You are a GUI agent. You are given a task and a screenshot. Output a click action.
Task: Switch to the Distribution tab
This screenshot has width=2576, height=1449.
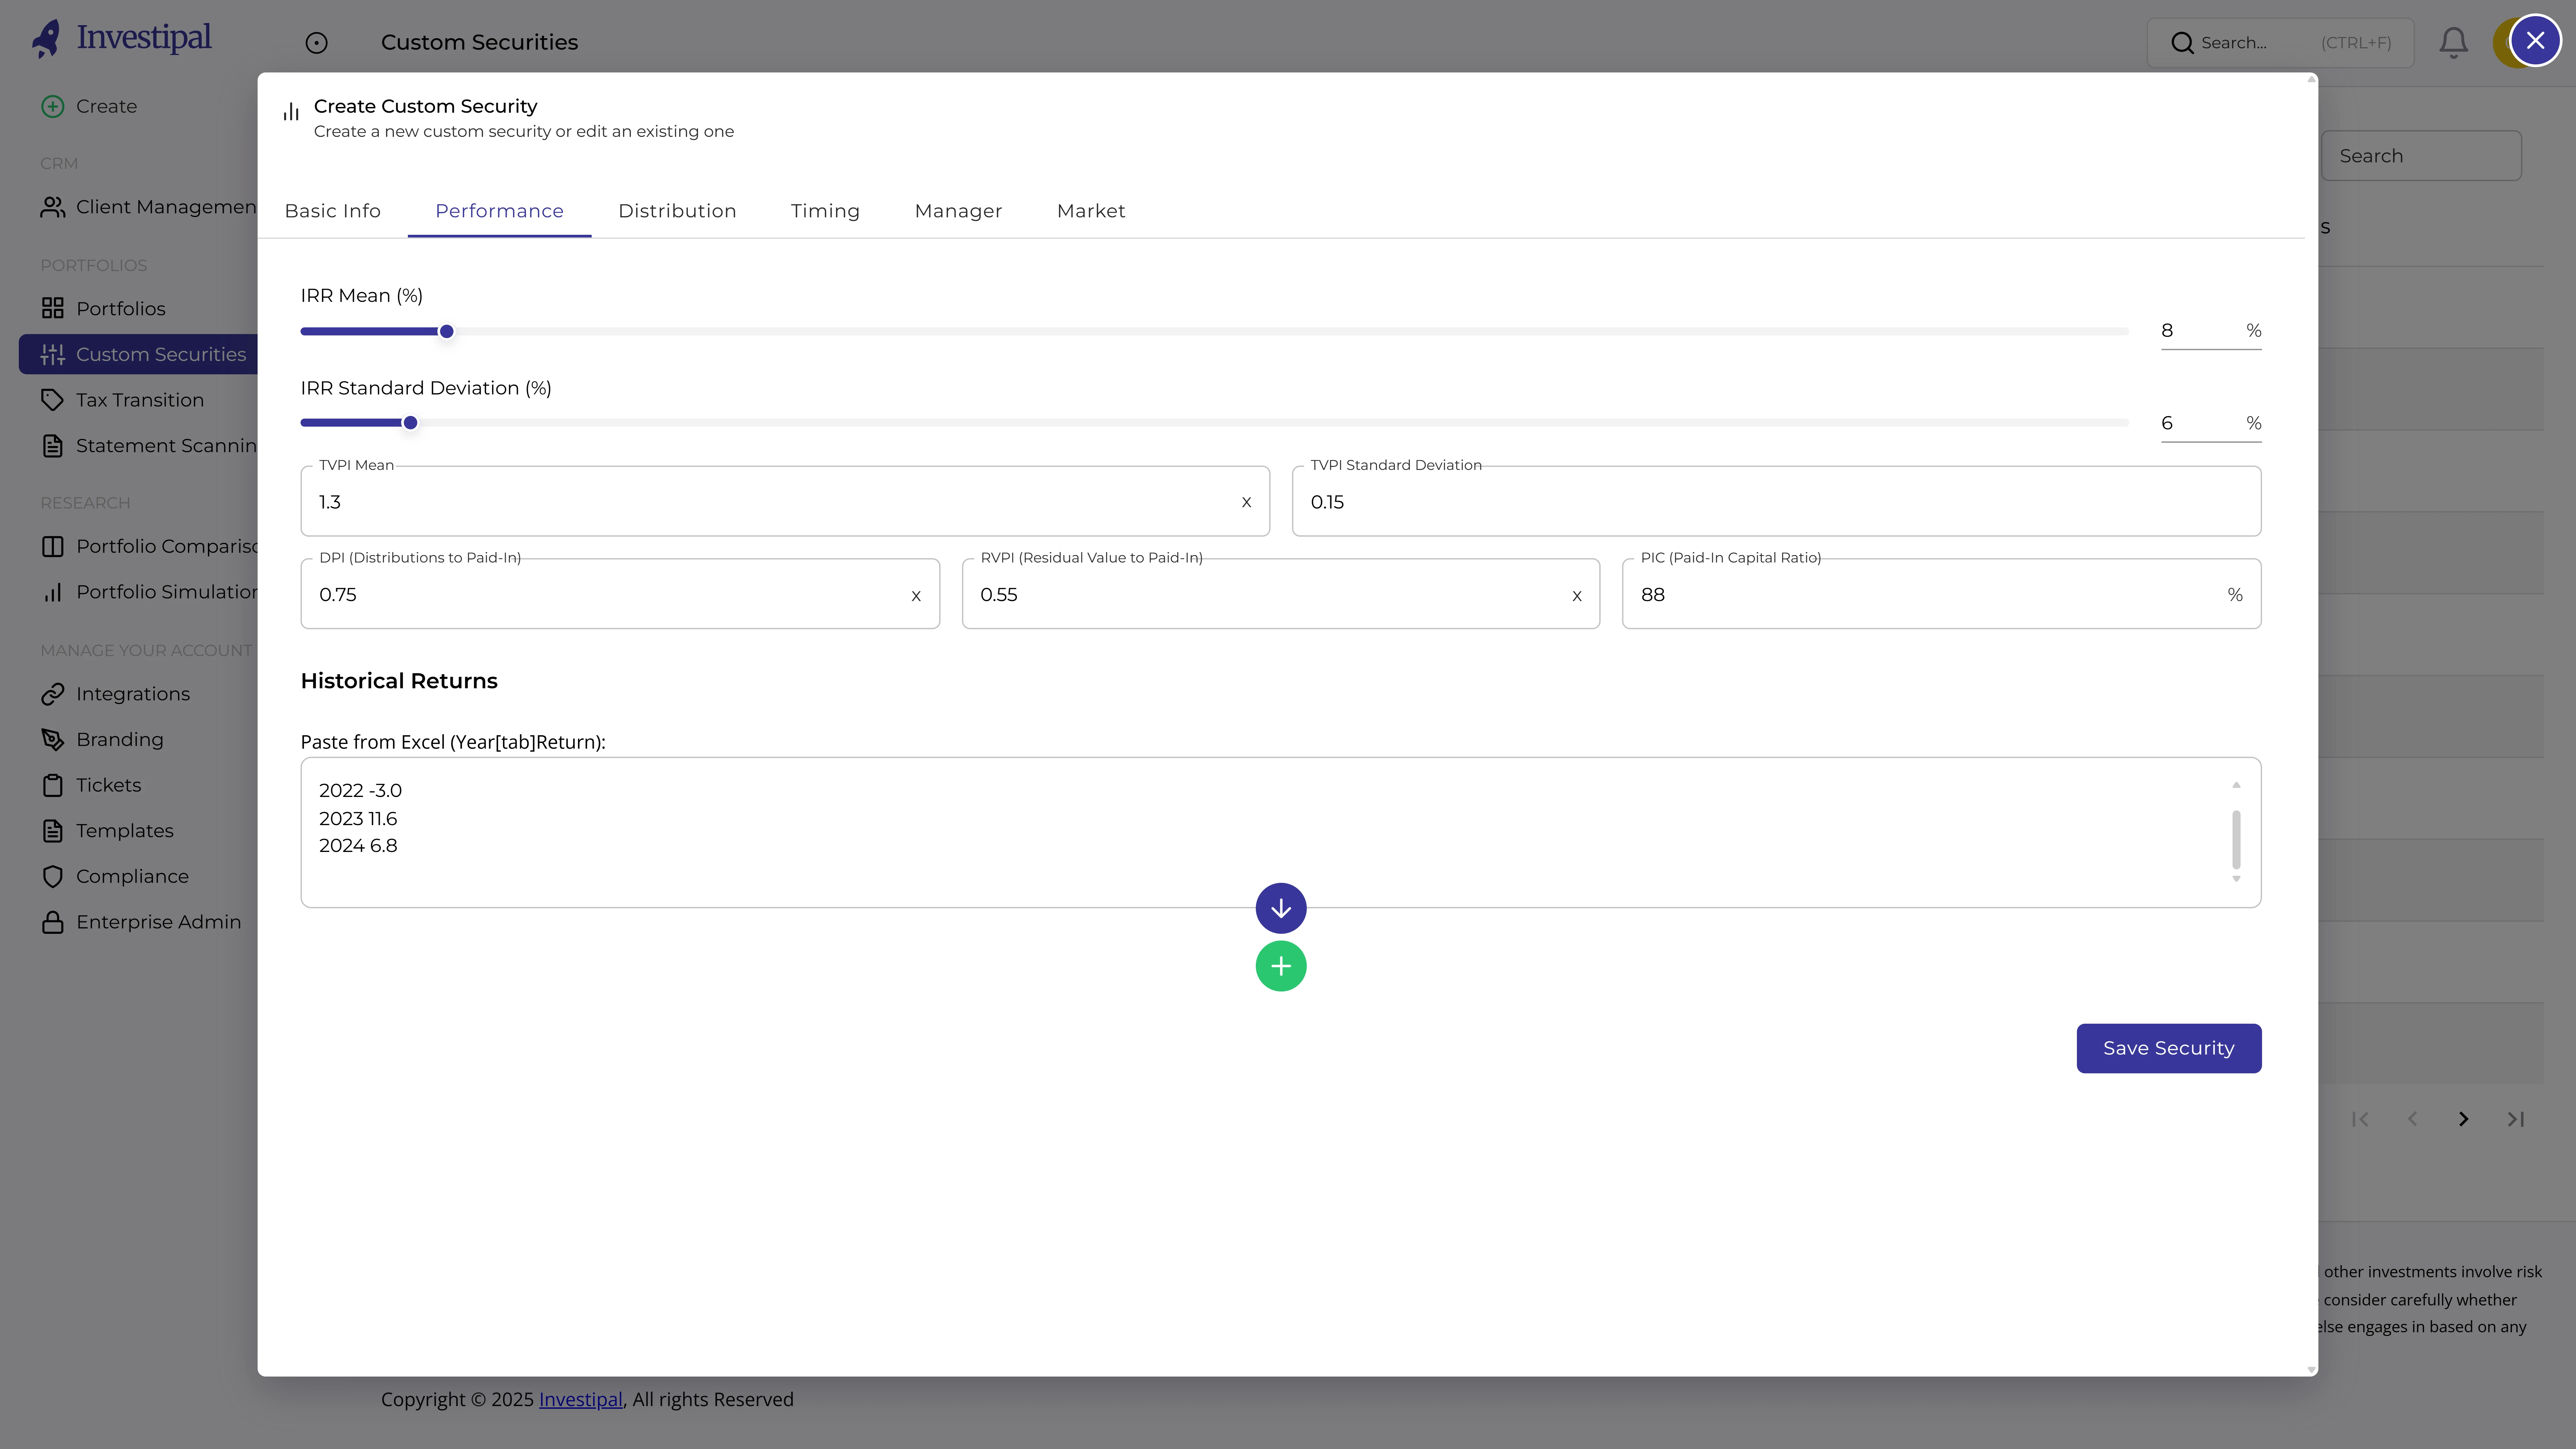point(677,211)
